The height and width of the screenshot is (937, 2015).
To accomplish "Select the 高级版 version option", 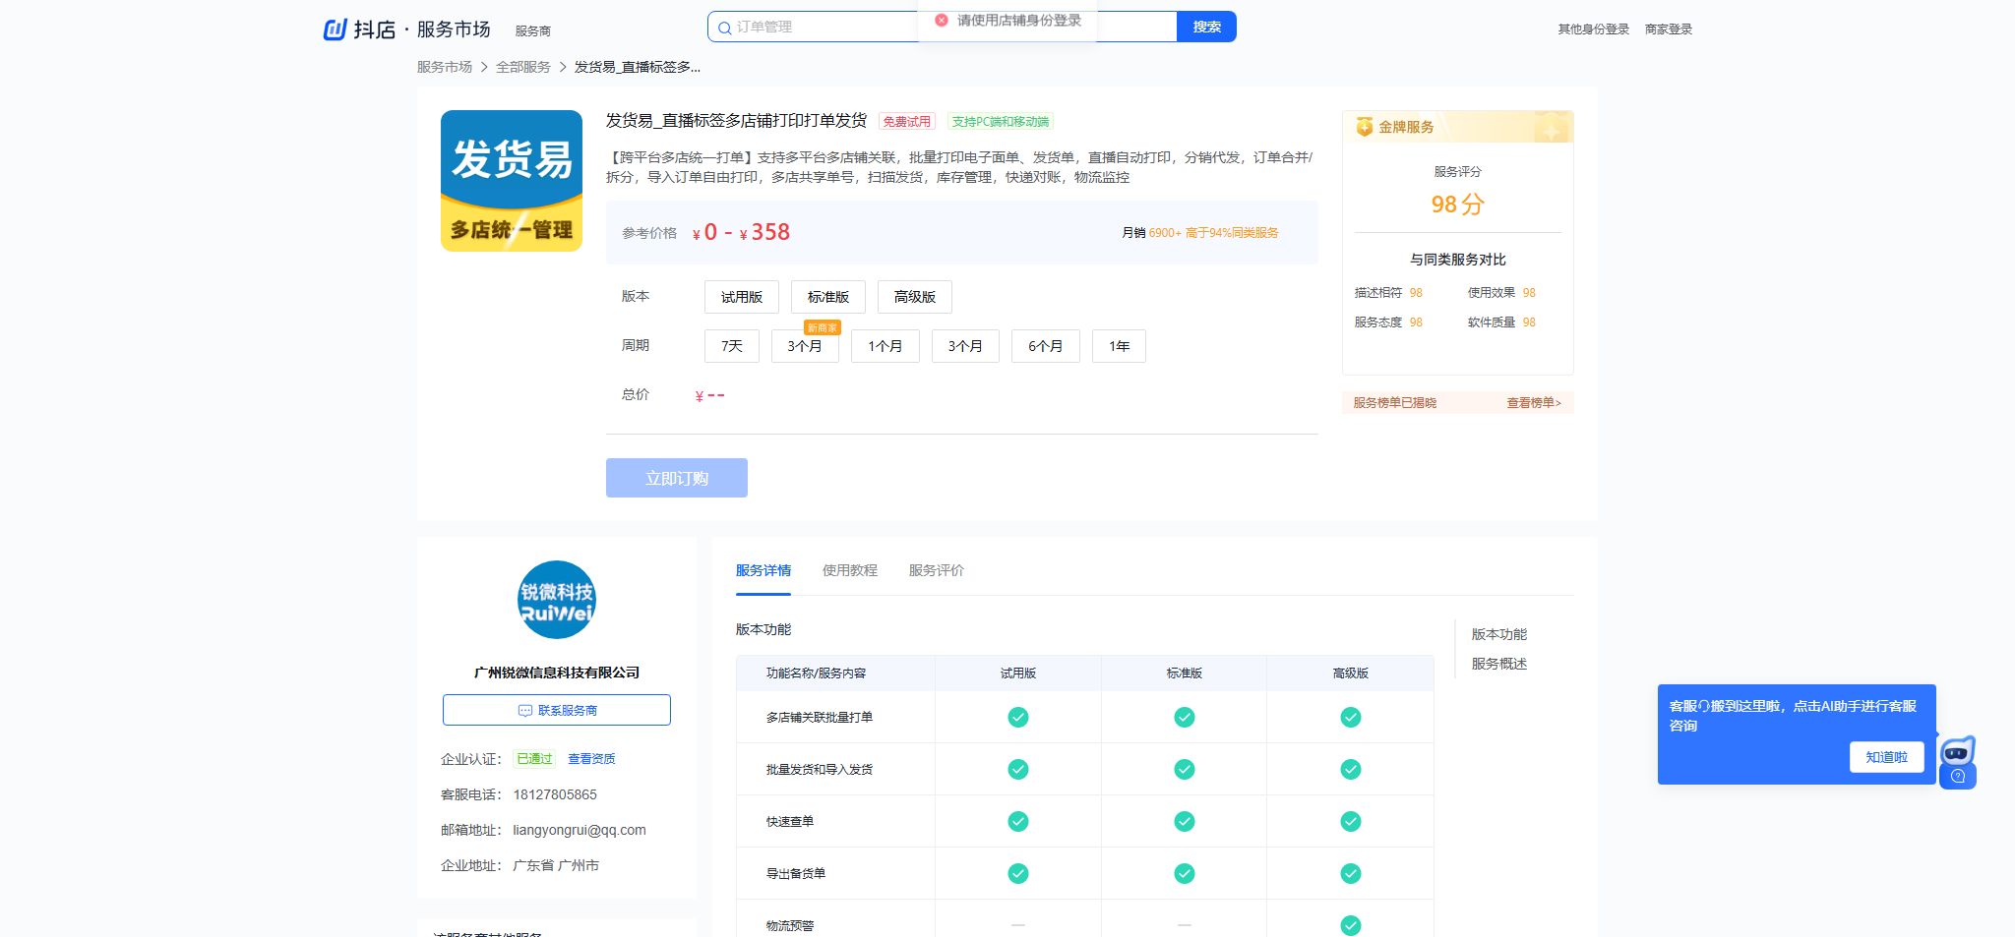I will coord(915,297).
